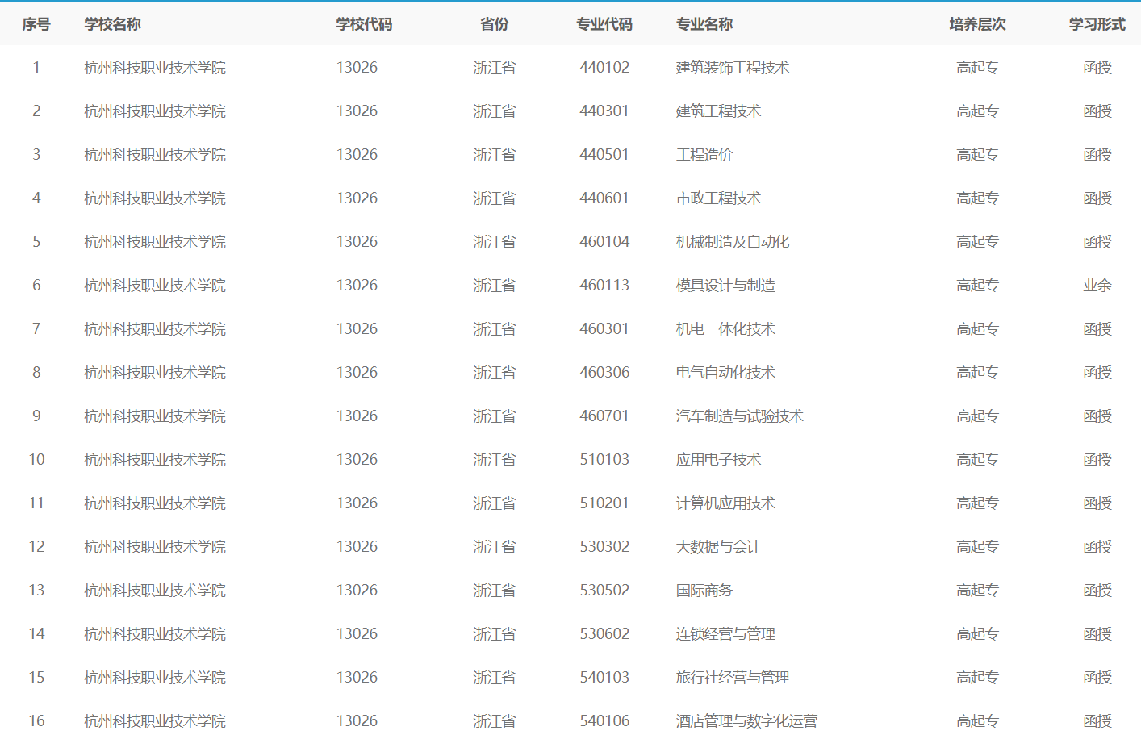Click the 序号 column header
1141x735 pixels.
click(x=36, y=24)
